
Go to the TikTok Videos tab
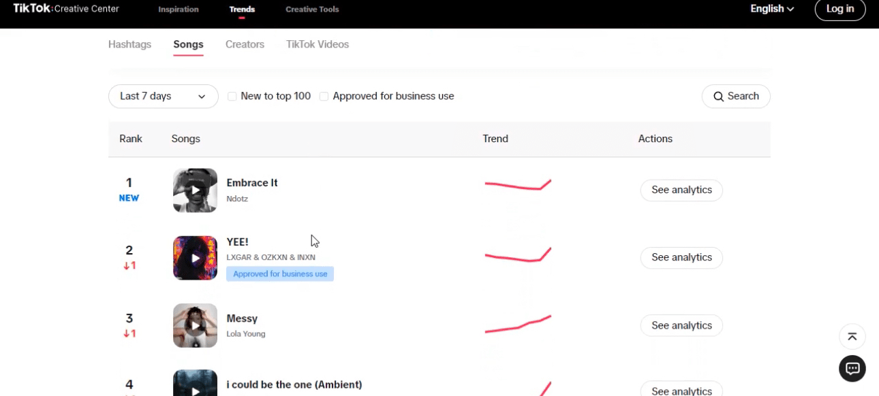[318, 44]
